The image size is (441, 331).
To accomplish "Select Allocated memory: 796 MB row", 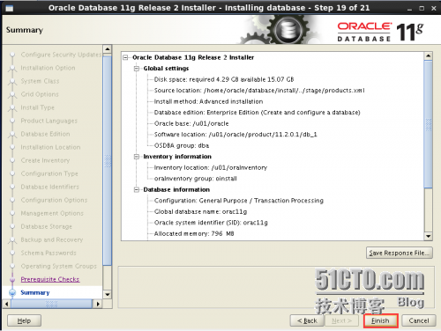I will 194,233.
